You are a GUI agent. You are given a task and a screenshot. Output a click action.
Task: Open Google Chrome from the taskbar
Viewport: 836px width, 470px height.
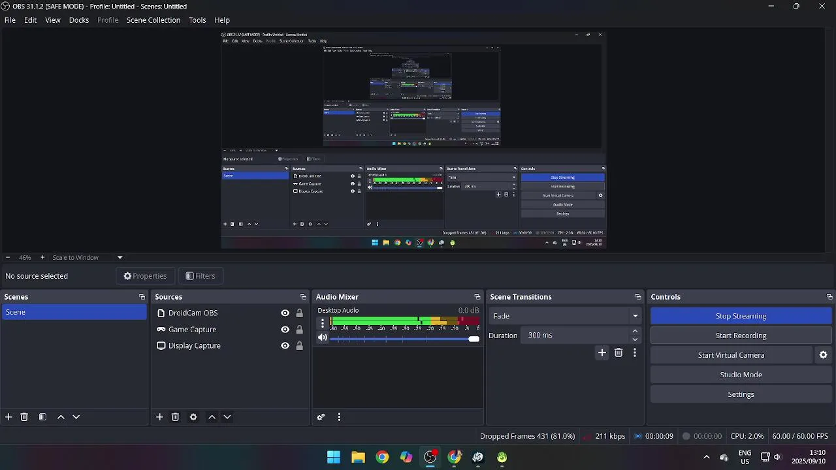(x=382, y=457)
